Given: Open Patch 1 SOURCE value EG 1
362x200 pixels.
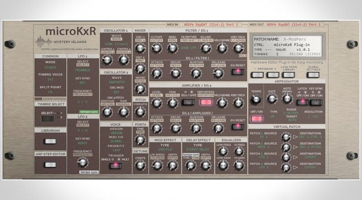Looking at the screenshot, I should click(x=262, y=137).
